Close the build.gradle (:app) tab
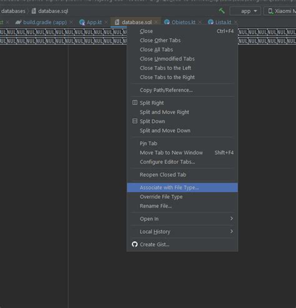The image size is (296, 308). [x=71, y=22]
